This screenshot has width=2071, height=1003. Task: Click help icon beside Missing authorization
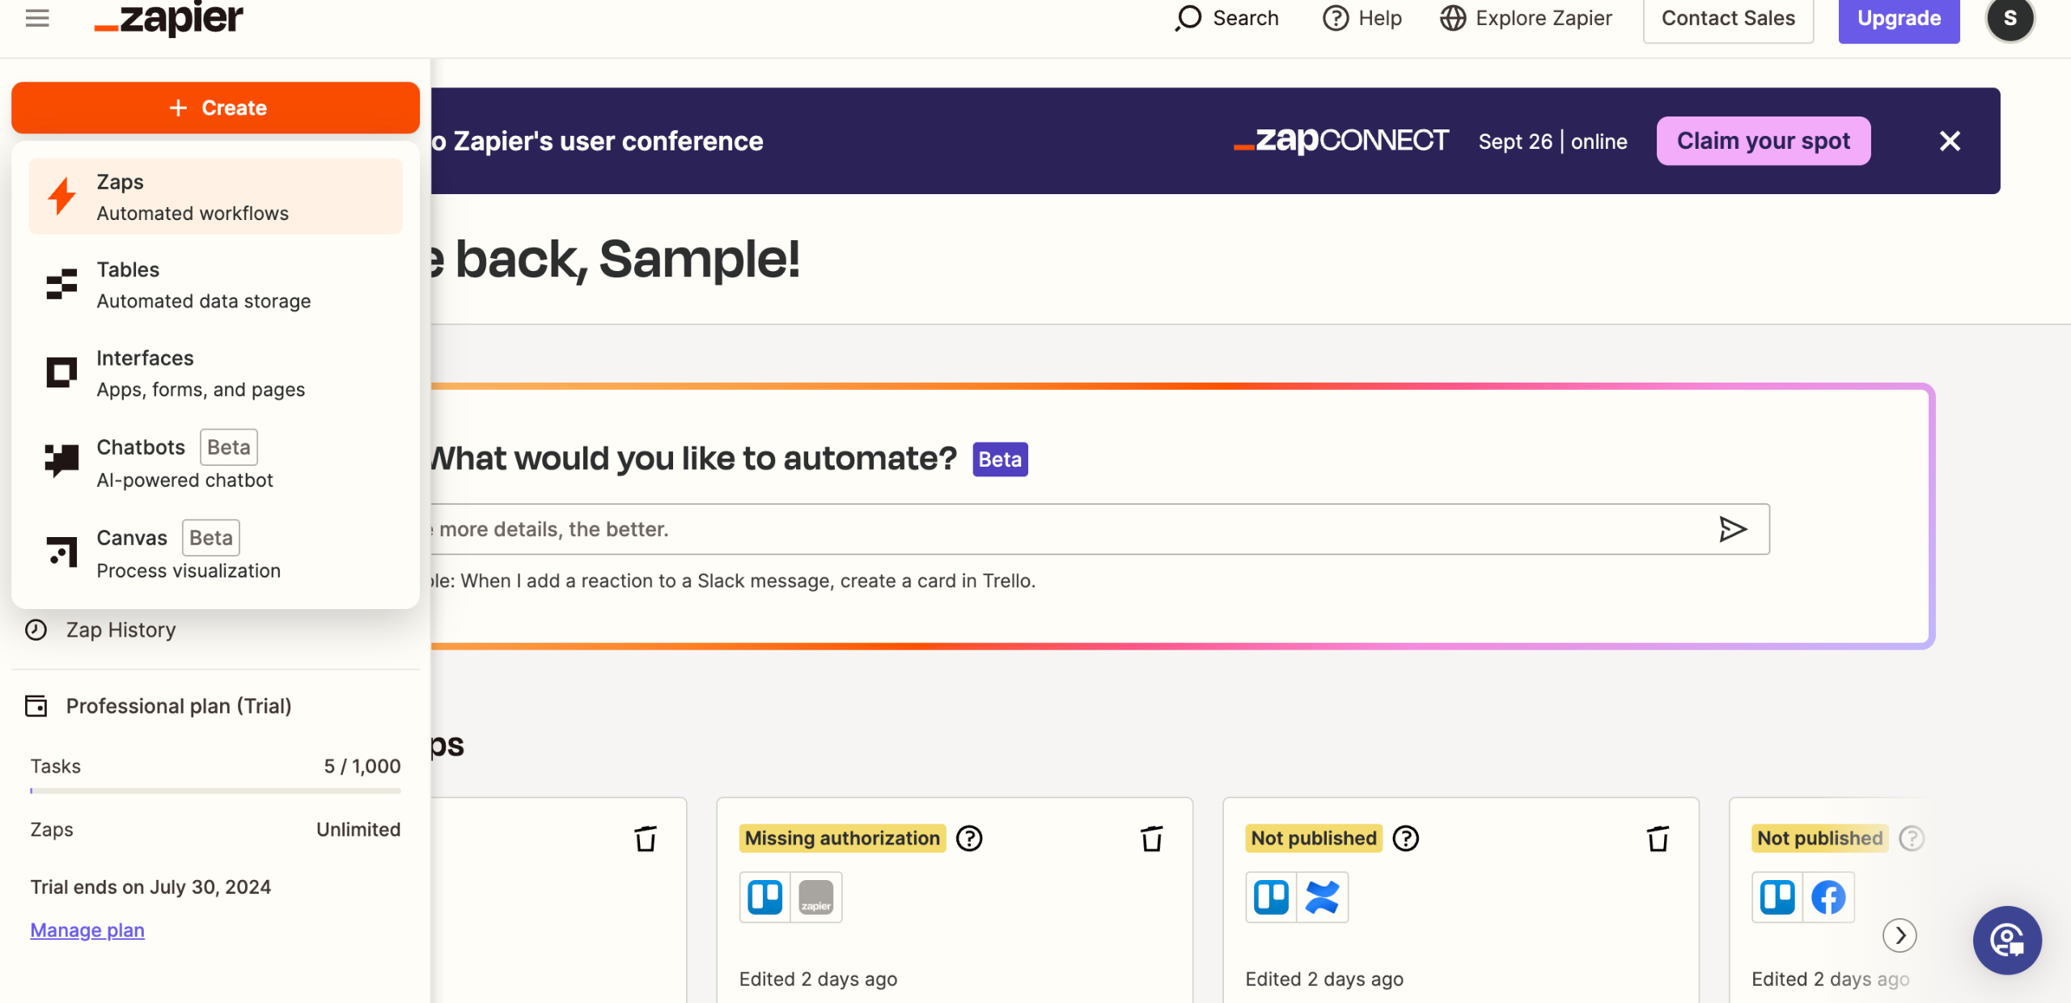[969, 839]
